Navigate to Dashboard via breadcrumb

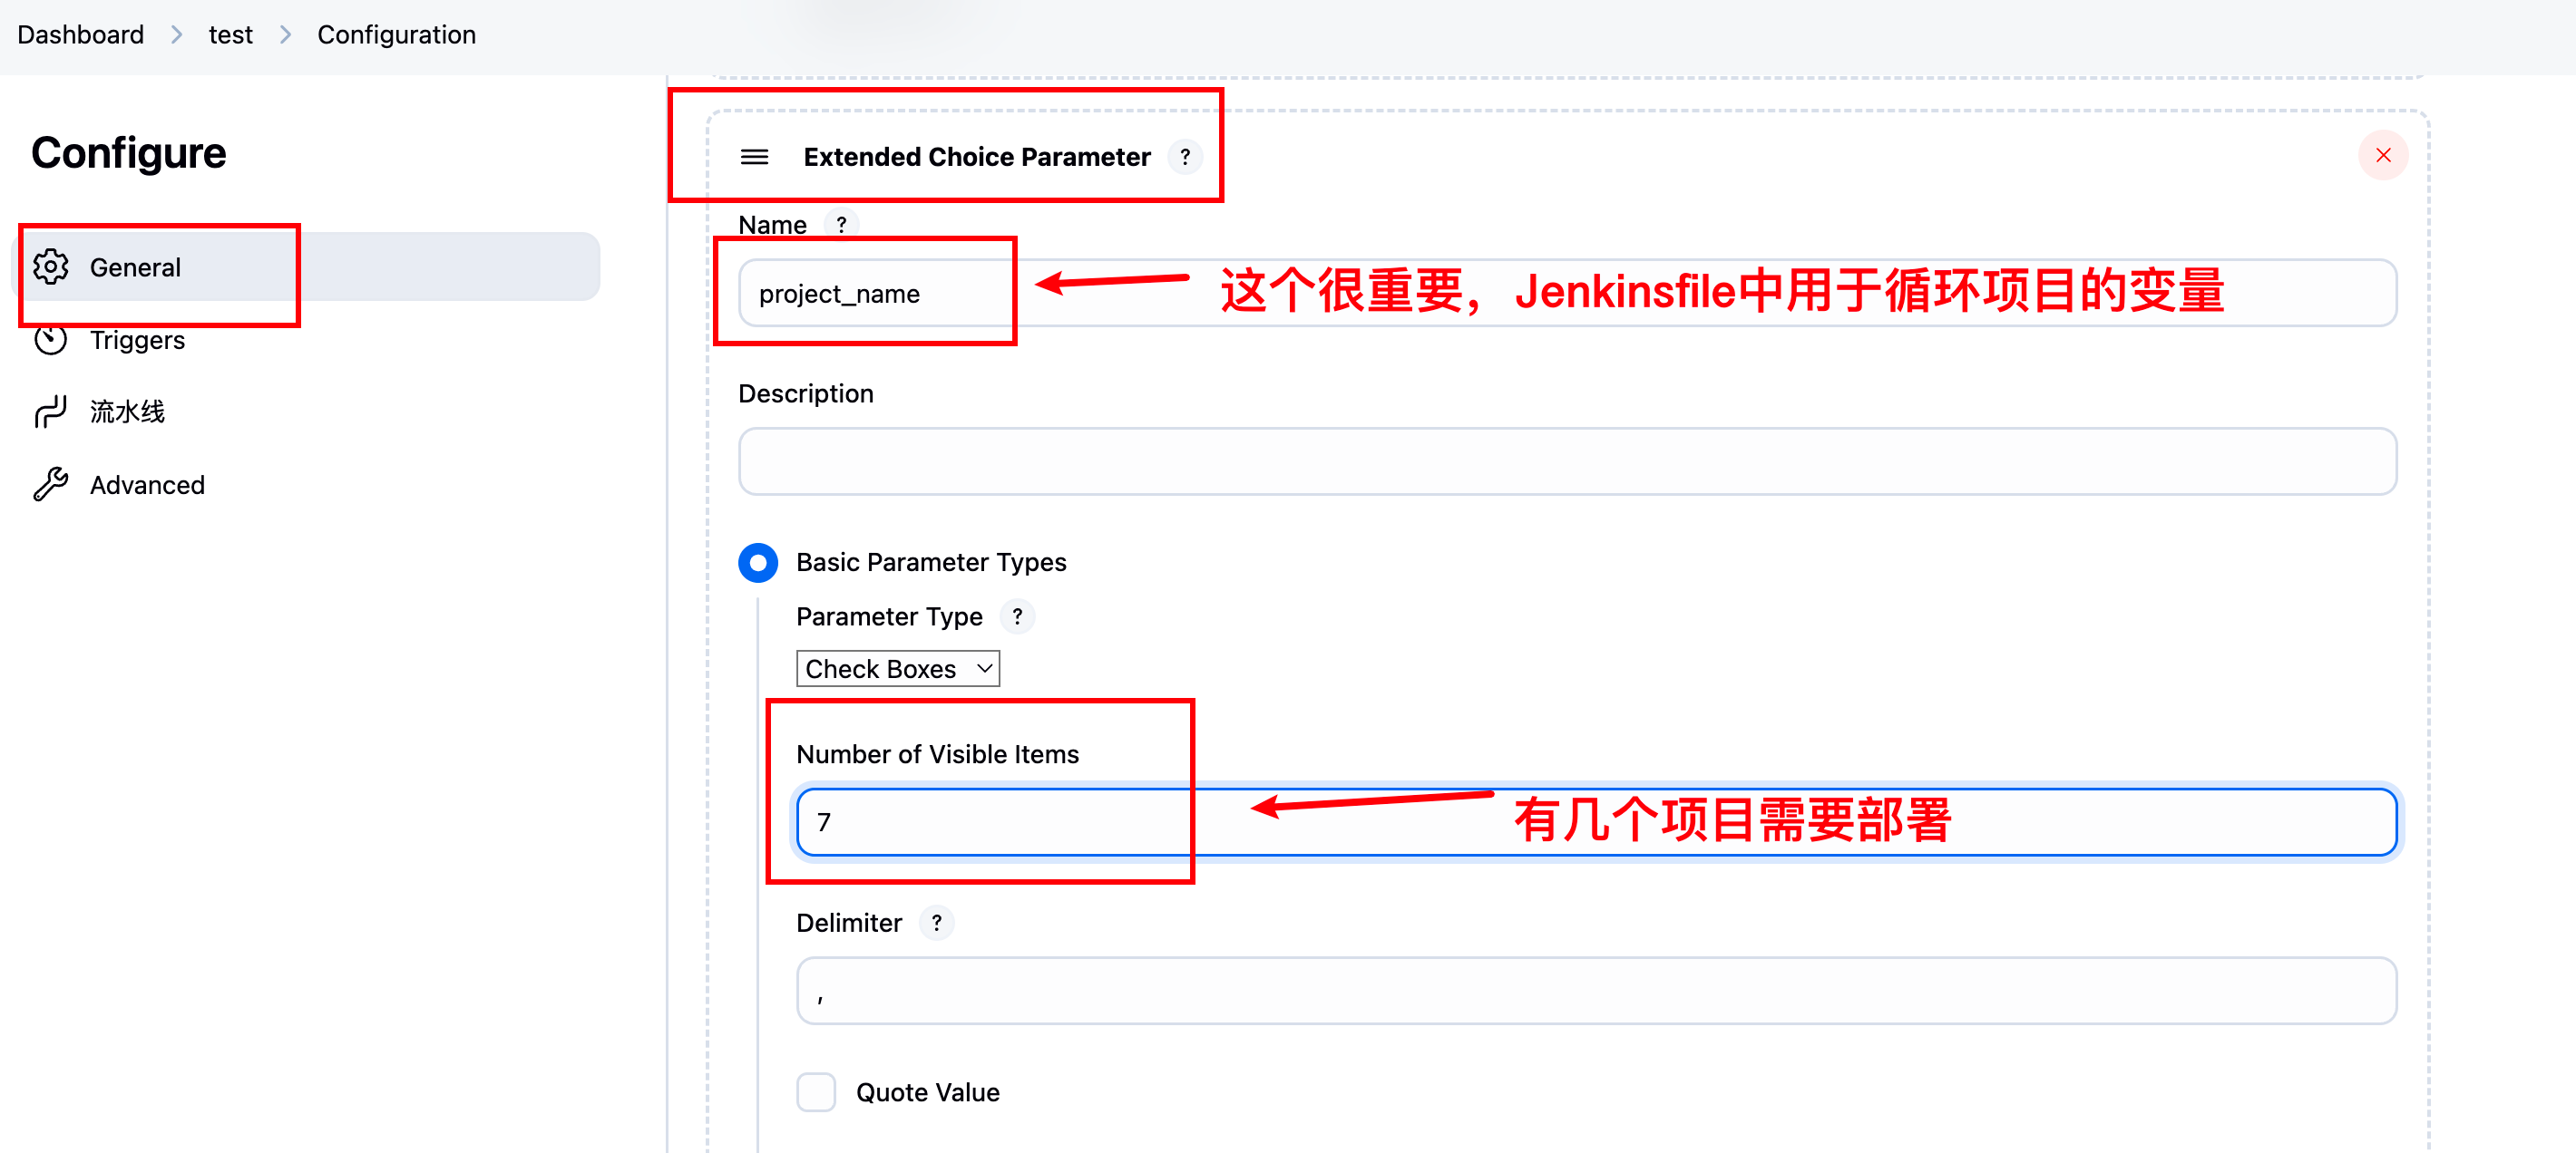point(80,34)
